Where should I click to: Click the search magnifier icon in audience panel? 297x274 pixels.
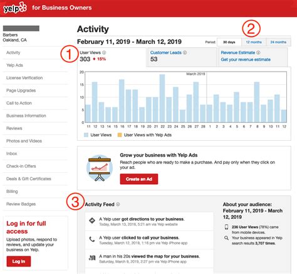[226, 238]
